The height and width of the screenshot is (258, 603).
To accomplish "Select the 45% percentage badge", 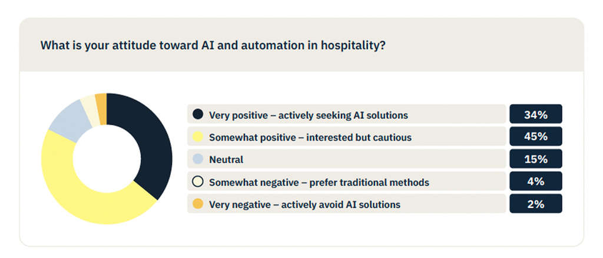I will pos(535,137).
